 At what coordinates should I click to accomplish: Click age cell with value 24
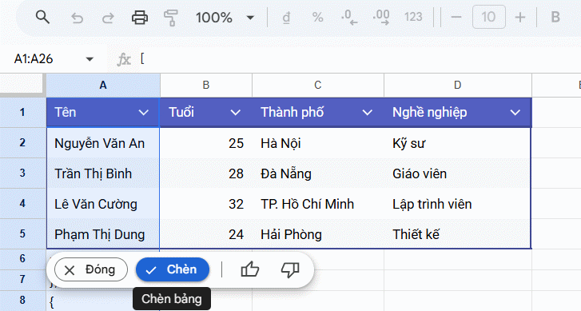pos(206,234)
